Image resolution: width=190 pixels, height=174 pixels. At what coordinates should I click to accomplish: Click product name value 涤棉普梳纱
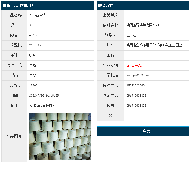tap(38, 15)
